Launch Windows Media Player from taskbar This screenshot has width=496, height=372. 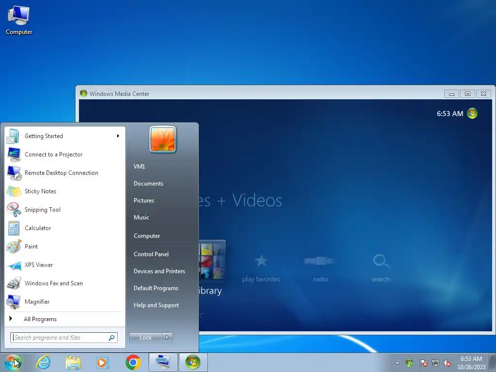tap(103, 362)
